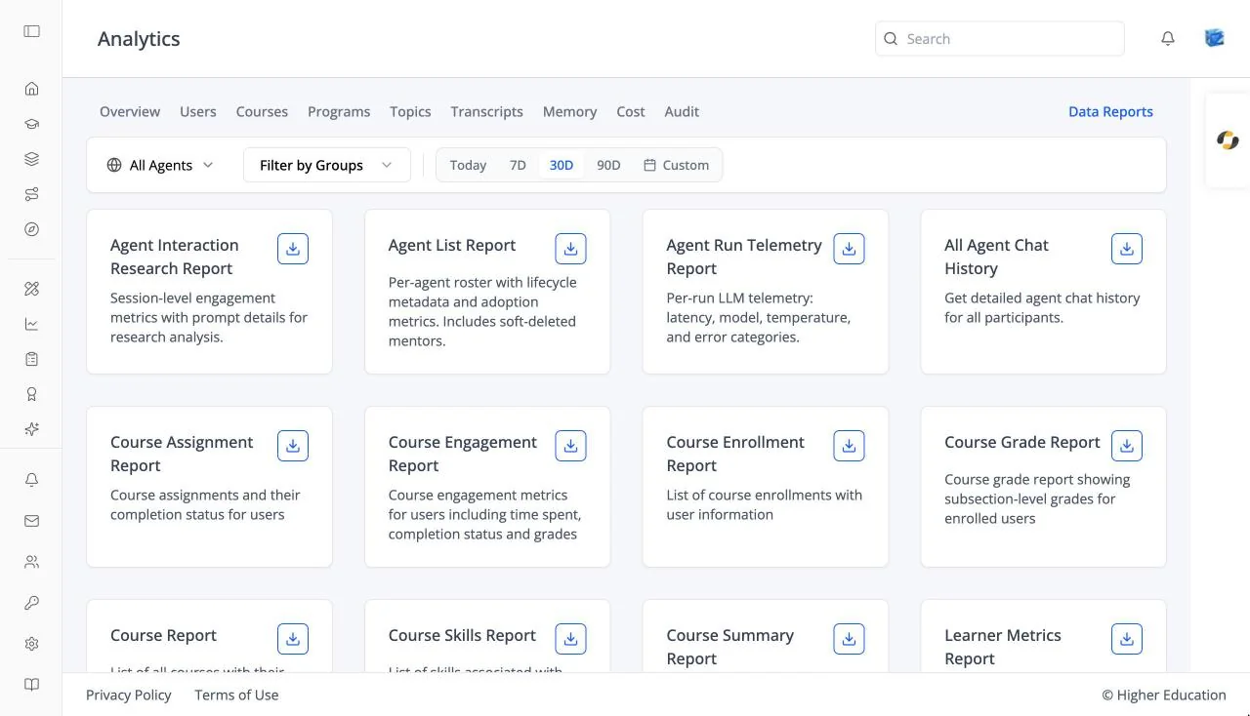Expand the All Agents dropdown
The image size is (1250, 716).
(160, 165)
